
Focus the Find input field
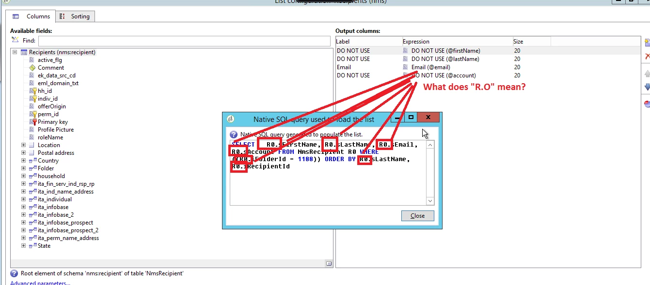click(x=184, y=41)
